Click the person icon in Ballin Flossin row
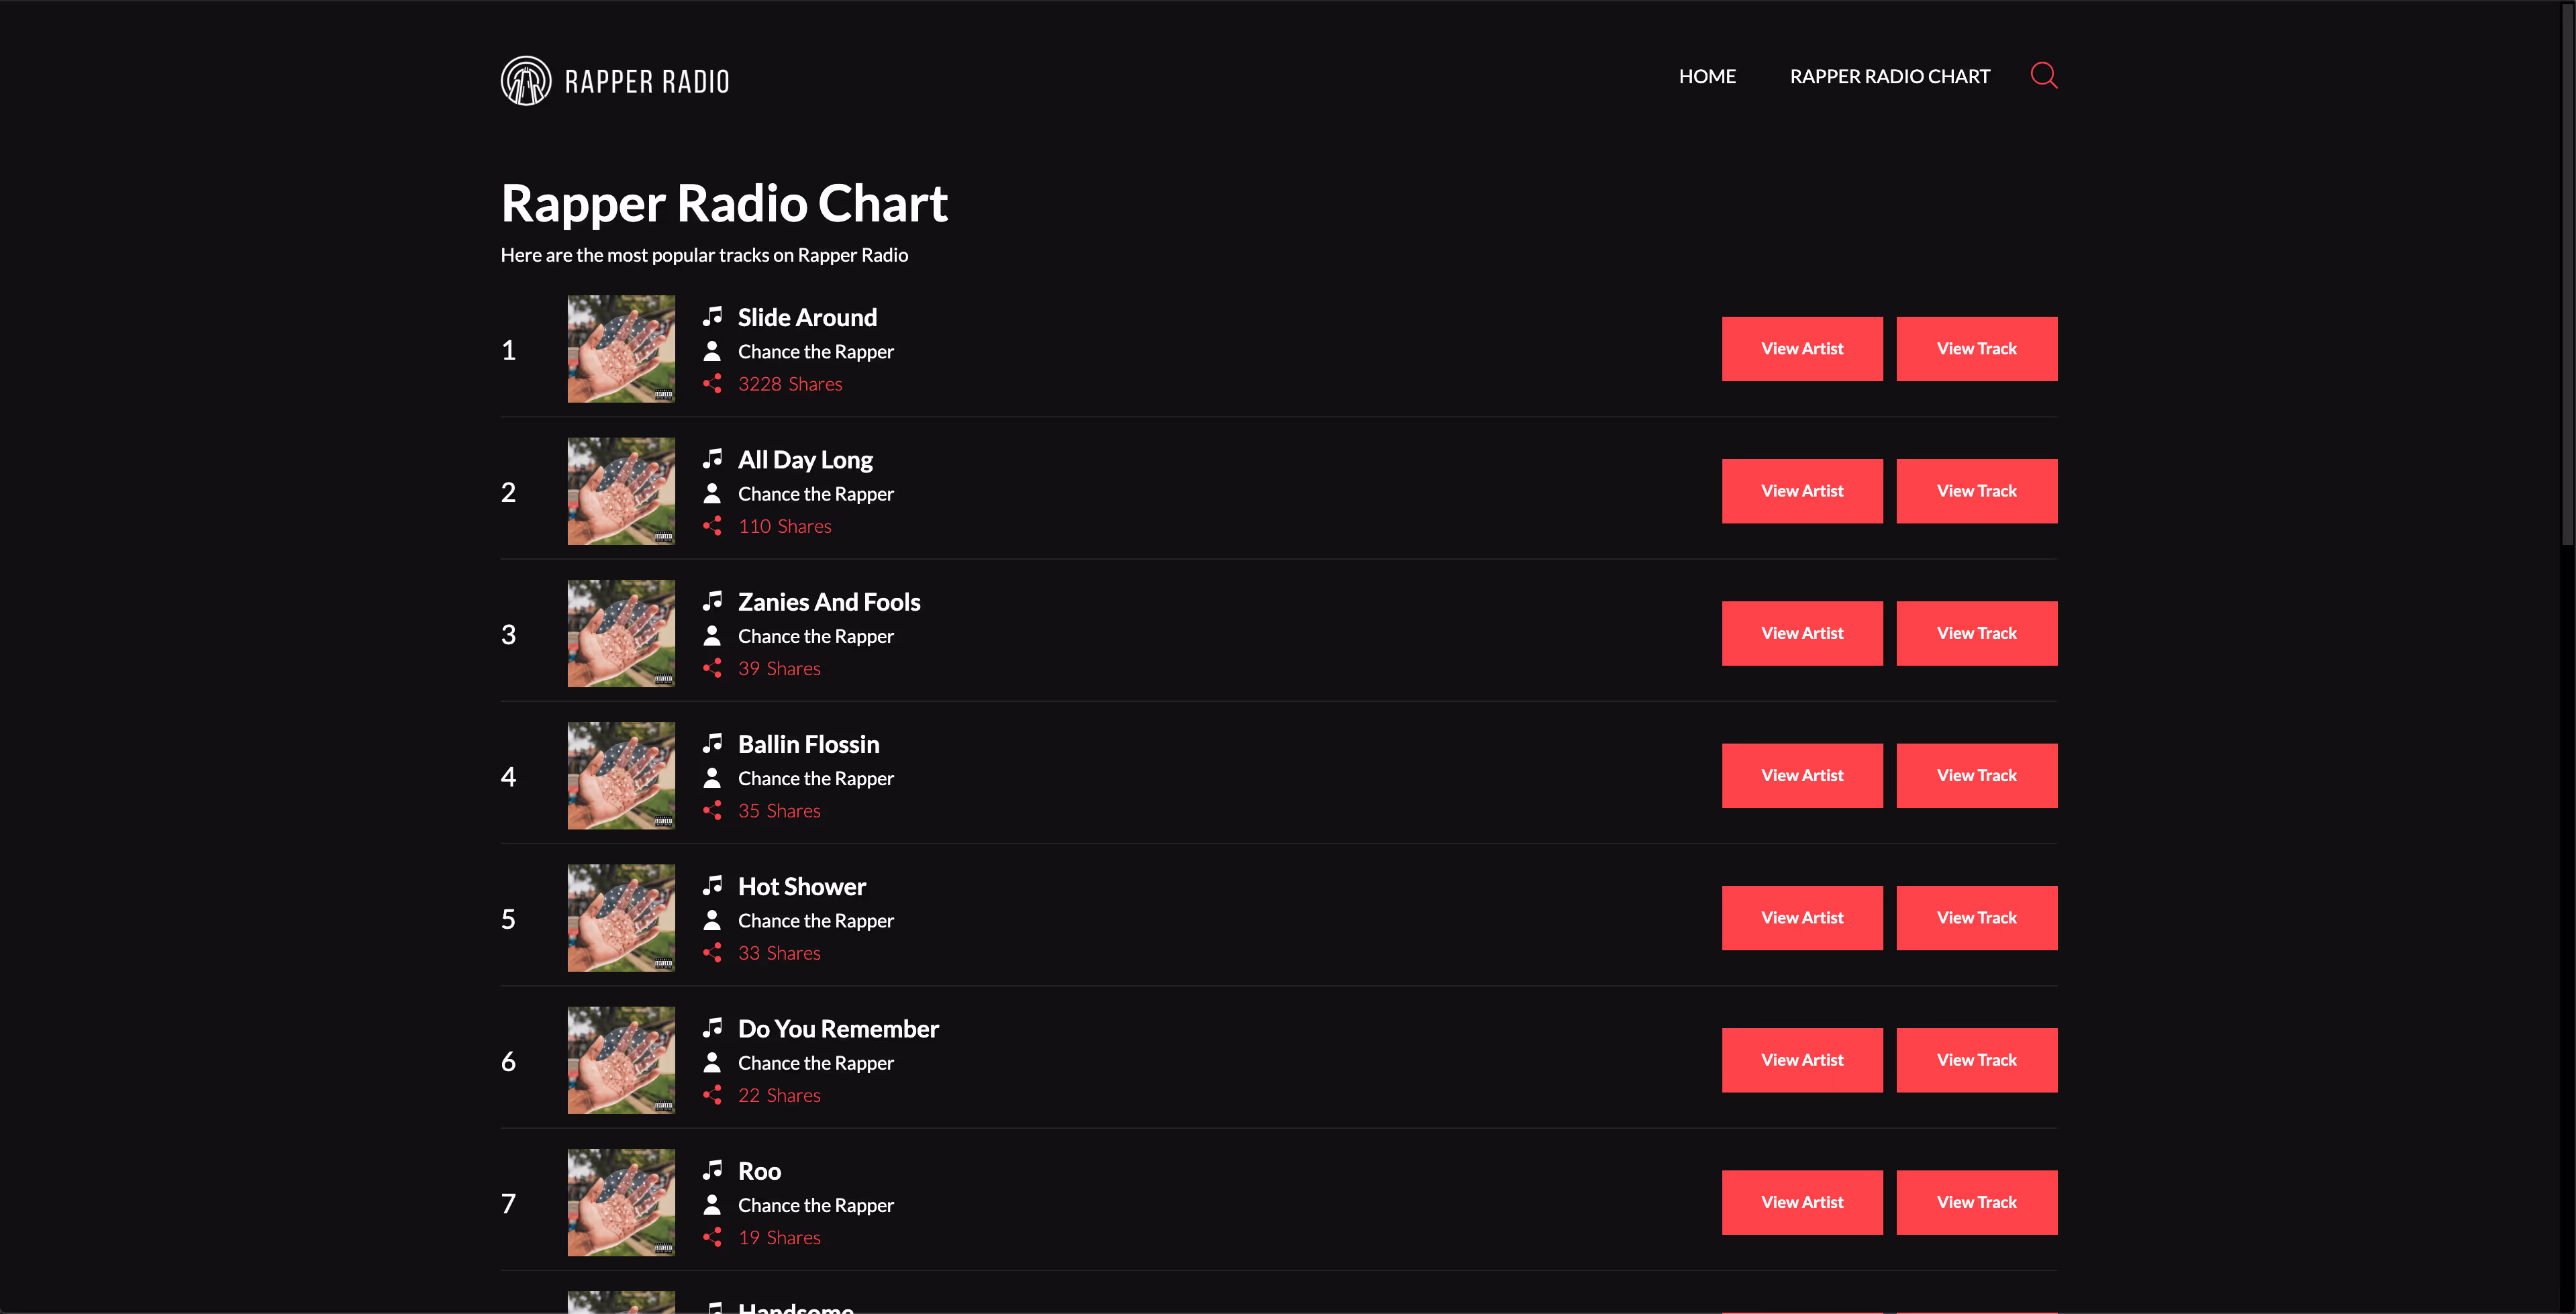Image resolution: width=2576 pixels, height=1314 pixels. coord(712,777)
